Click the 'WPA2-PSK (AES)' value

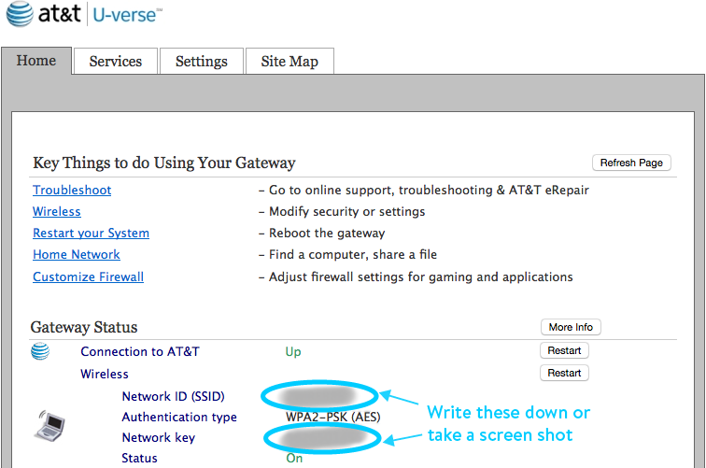pos(333,418)
